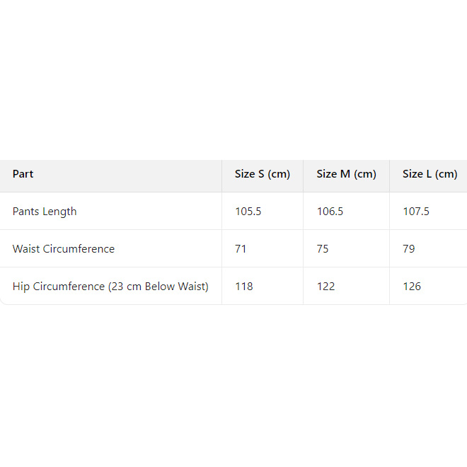Click the 107.5 pants length cell

[x=415, y=212]
